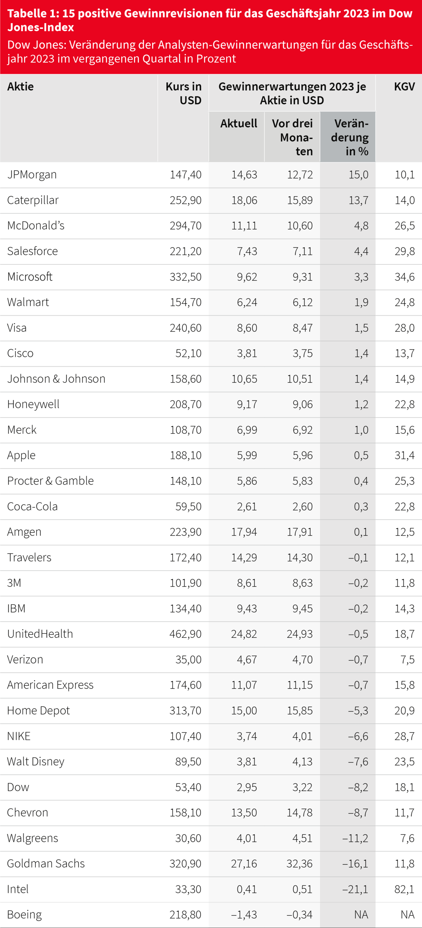Select the UnitedHealth stock name

pos(40,634)
